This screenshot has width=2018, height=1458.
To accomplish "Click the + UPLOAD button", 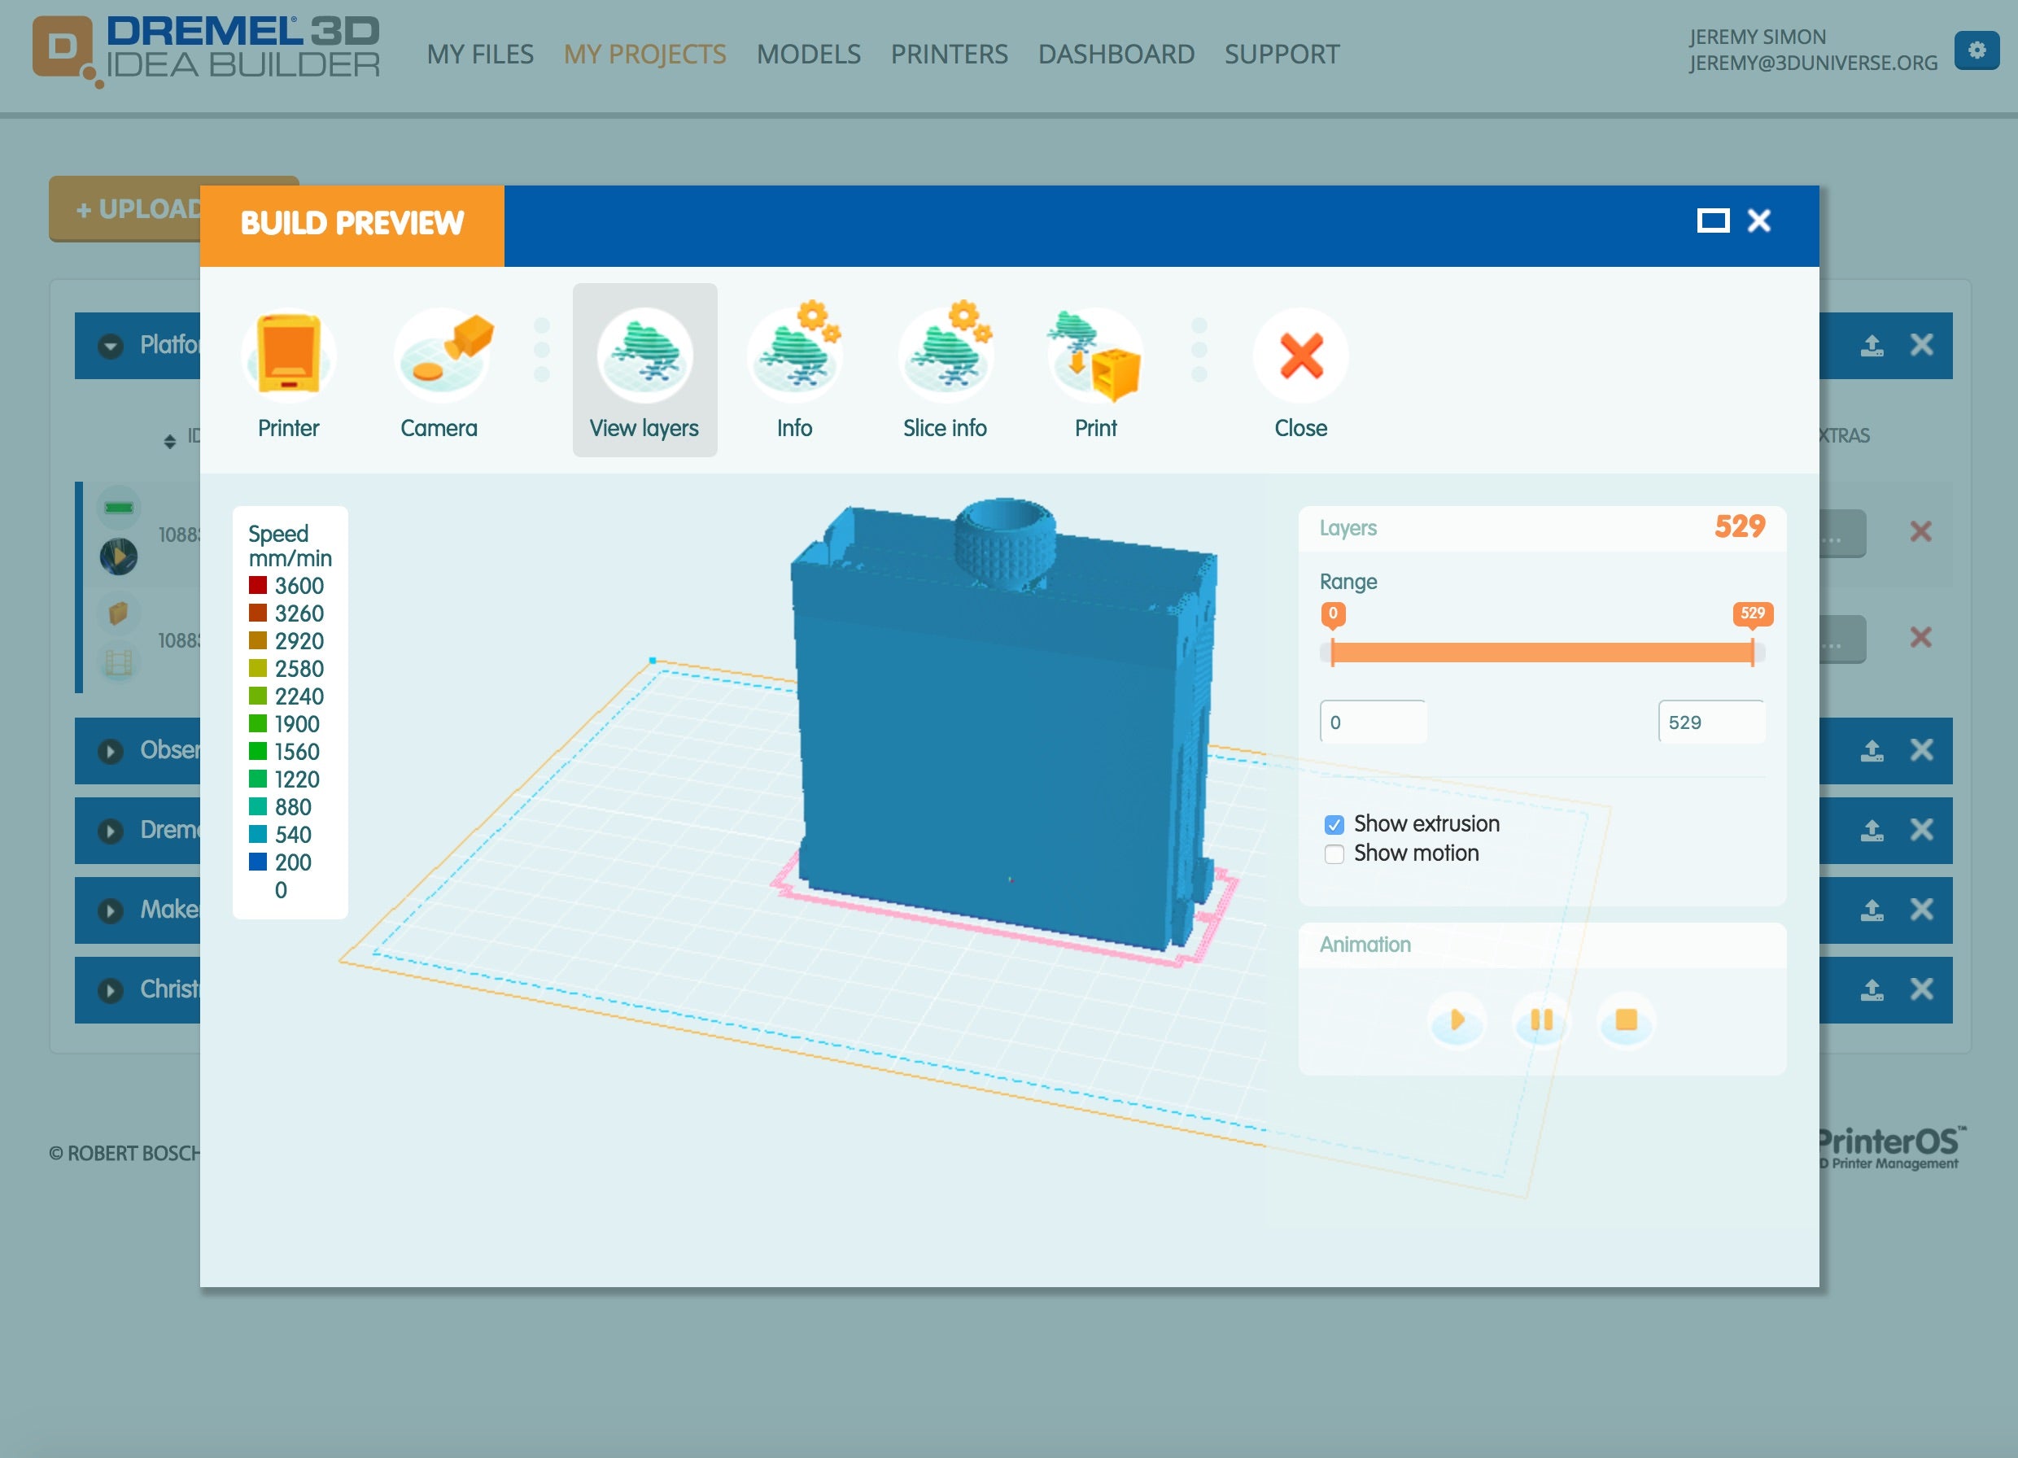I will pos(173,209).
